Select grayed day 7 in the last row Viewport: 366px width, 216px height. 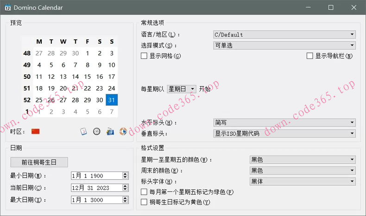(x=112, y=112)
